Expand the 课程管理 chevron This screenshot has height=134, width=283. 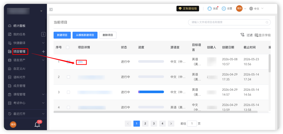tap(43, 94)
